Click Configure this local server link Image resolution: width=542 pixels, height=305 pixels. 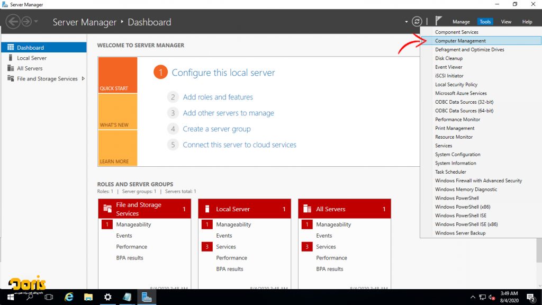point(223,73)
